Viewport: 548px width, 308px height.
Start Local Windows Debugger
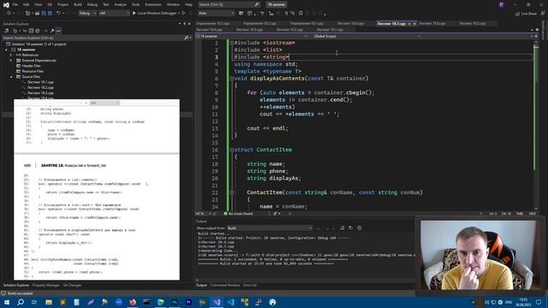pyautogui.click(x=156, y=13)
